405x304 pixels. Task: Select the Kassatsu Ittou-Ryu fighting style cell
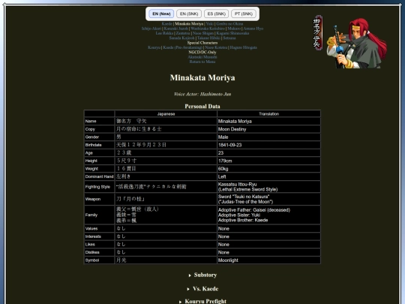[269, 187]
